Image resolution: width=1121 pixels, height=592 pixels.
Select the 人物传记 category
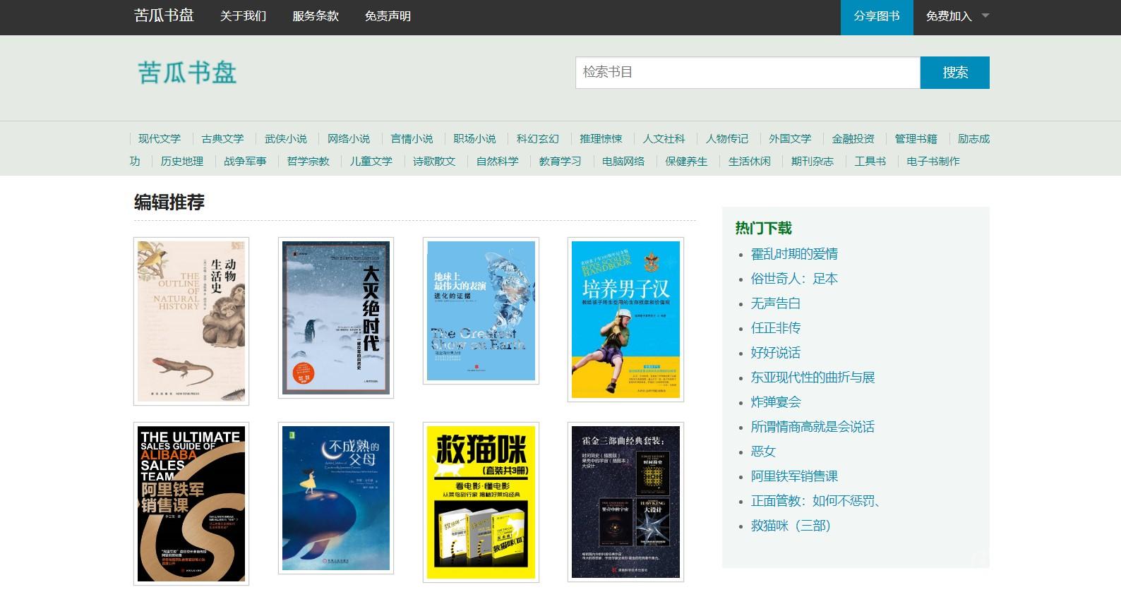tap(726, 139)
